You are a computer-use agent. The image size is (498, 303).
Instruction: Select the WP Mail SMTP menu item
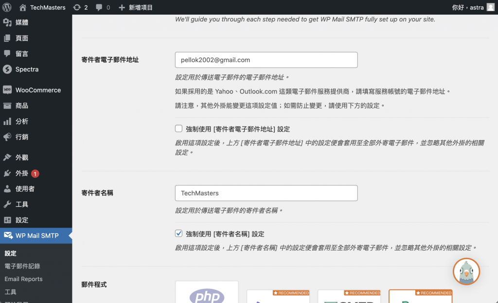(36, 236)
